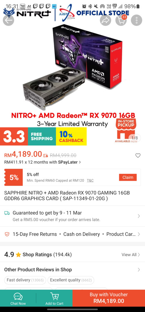
Task: Tap the free returns shield icon
Action: (x=7, y=234)
